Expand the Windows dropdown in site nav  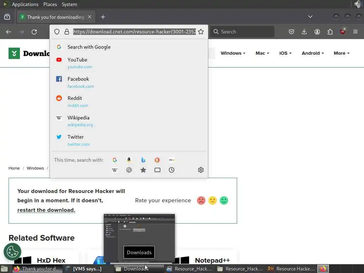click(233, 53)
